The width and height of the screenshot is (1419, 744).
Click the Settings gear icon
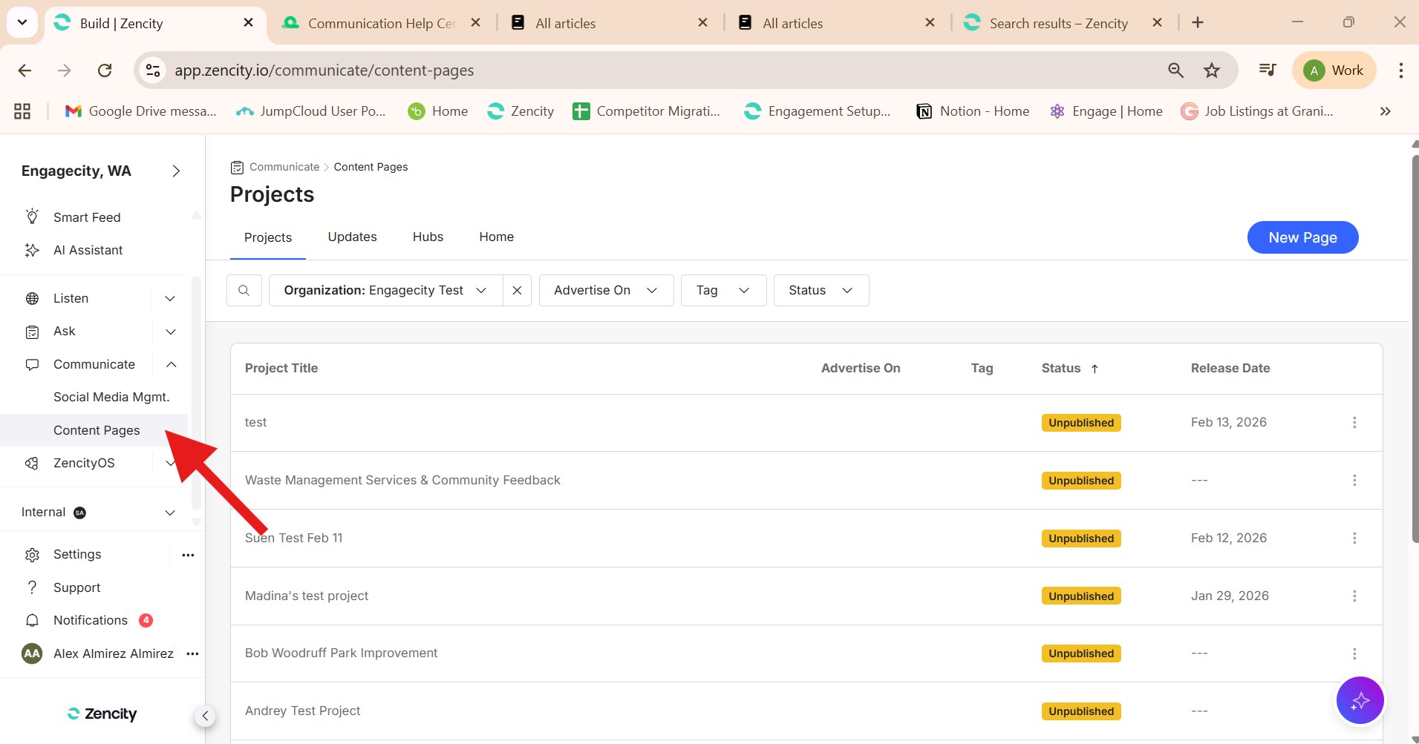tap(32, 555)
